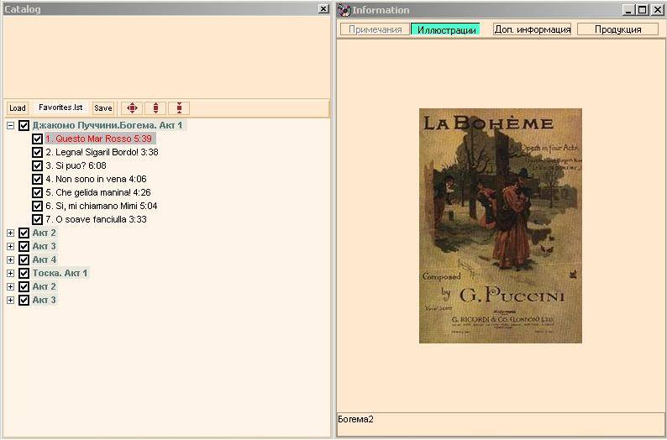
Task: Uncheck the Si puo? track checkbox
Action: coord(38,165)
